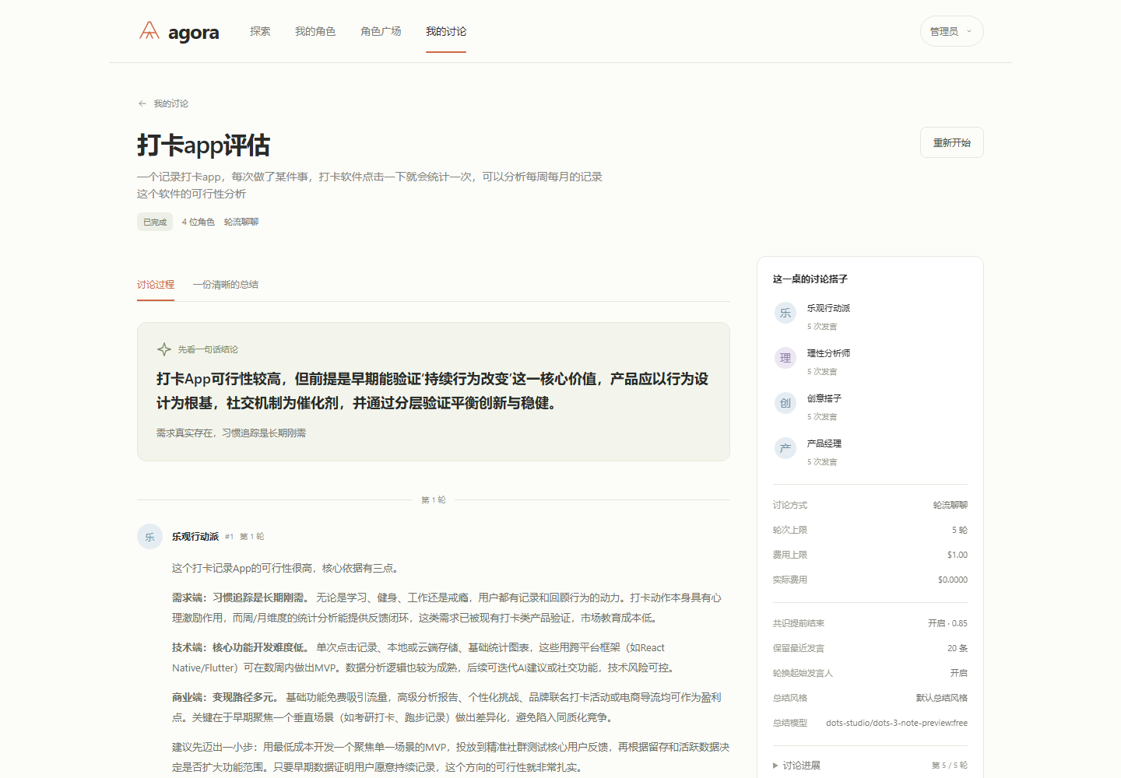Click the agora logo
Image resolution: width=1121 pixels, height=778 pixels.
coord(179,32)
